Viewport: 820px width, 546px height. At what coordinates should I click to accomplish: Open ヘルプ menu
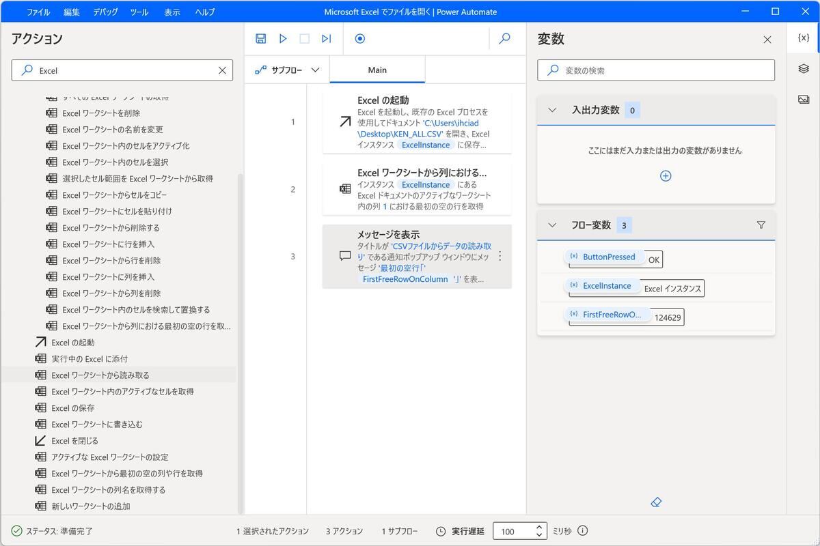(205, 12)
